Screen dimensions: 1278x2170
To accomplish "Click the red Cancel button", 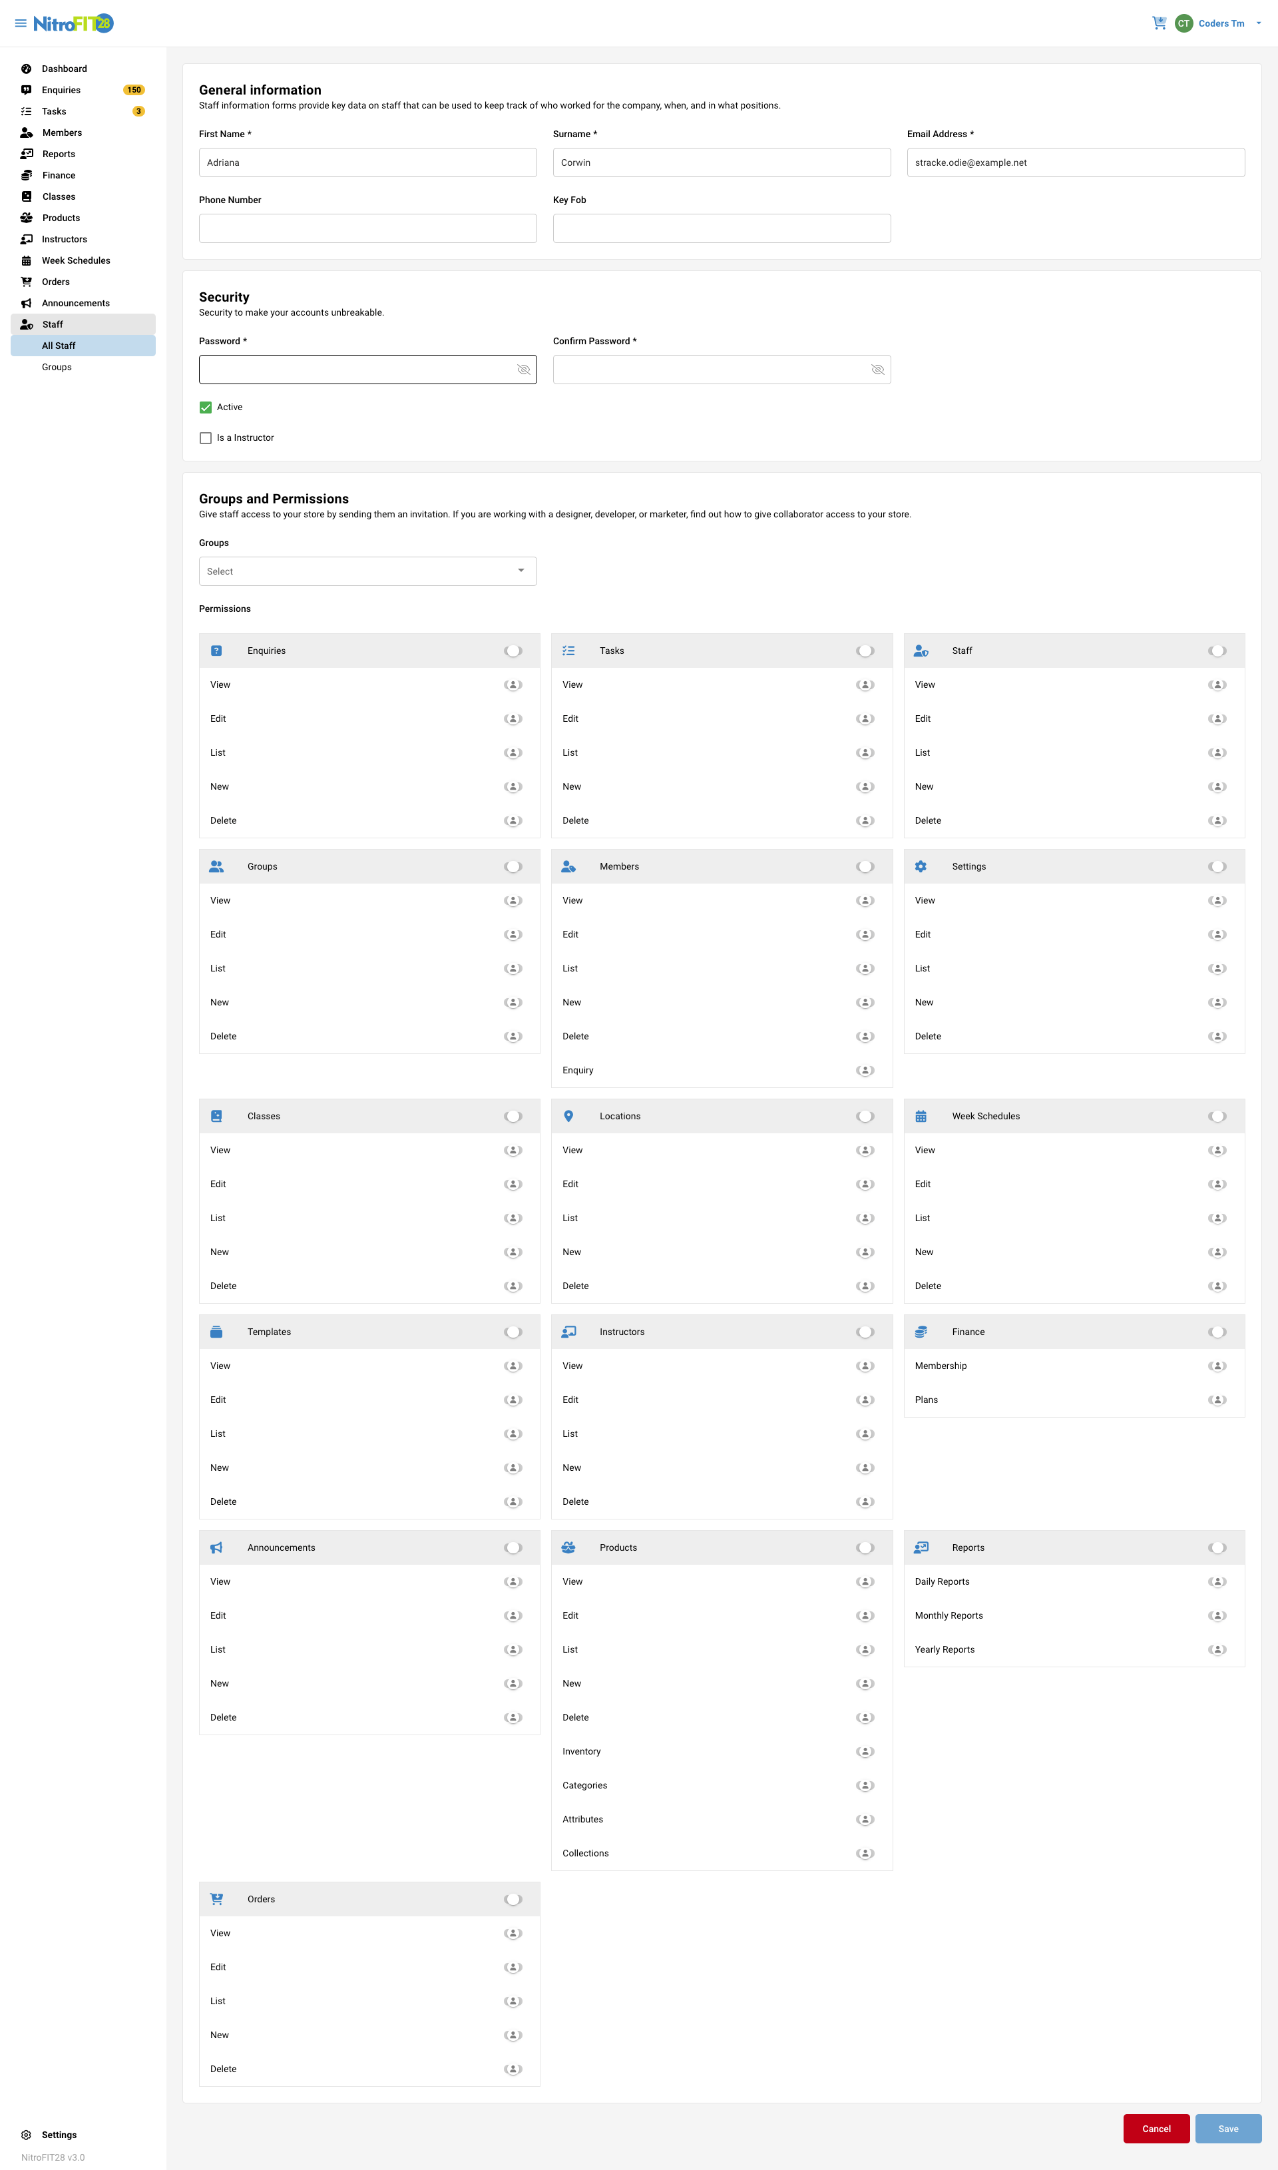I will pyautogui.click(x=1156, y=2129).
